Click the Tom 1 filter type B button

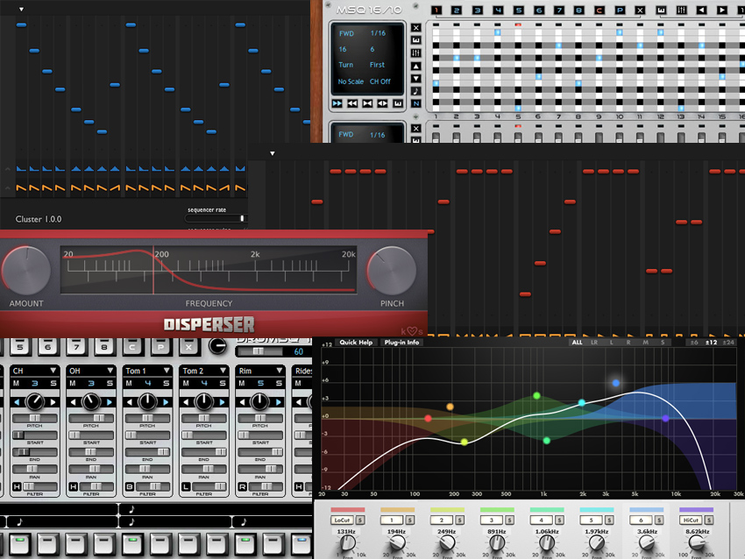129,487
